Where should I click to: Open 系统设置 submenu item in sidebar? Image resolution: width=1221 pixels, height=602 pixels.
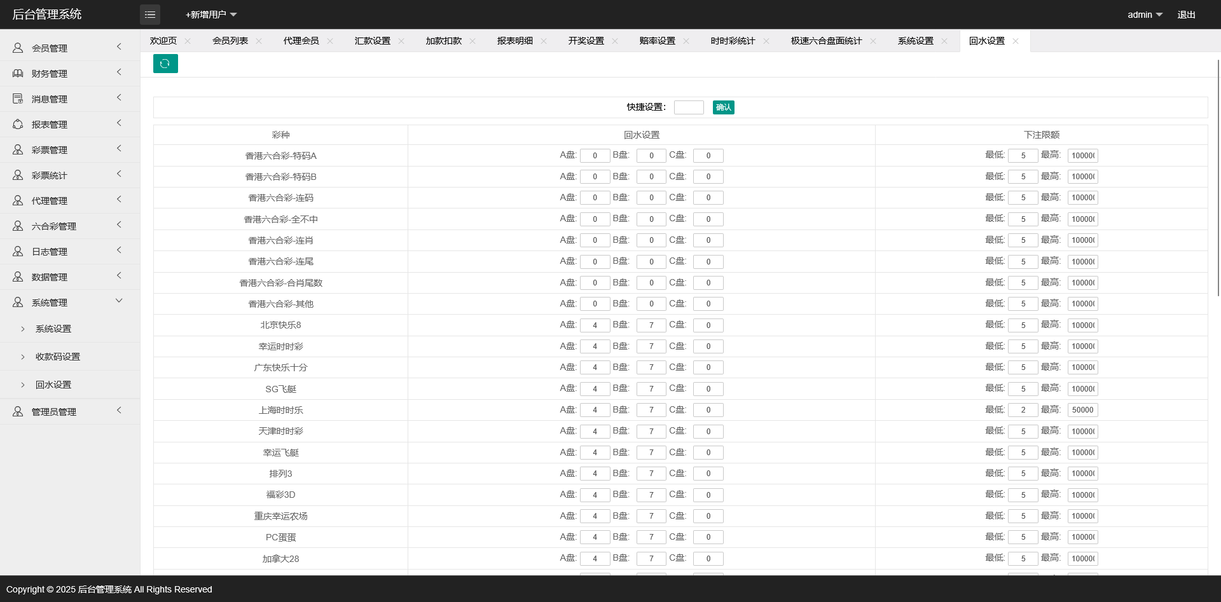[x=53, y=329]
